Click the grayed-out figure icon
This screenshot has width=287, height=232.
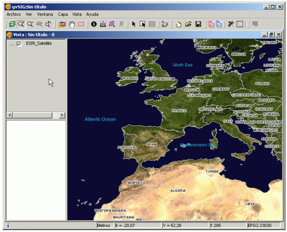coord(121,24)
